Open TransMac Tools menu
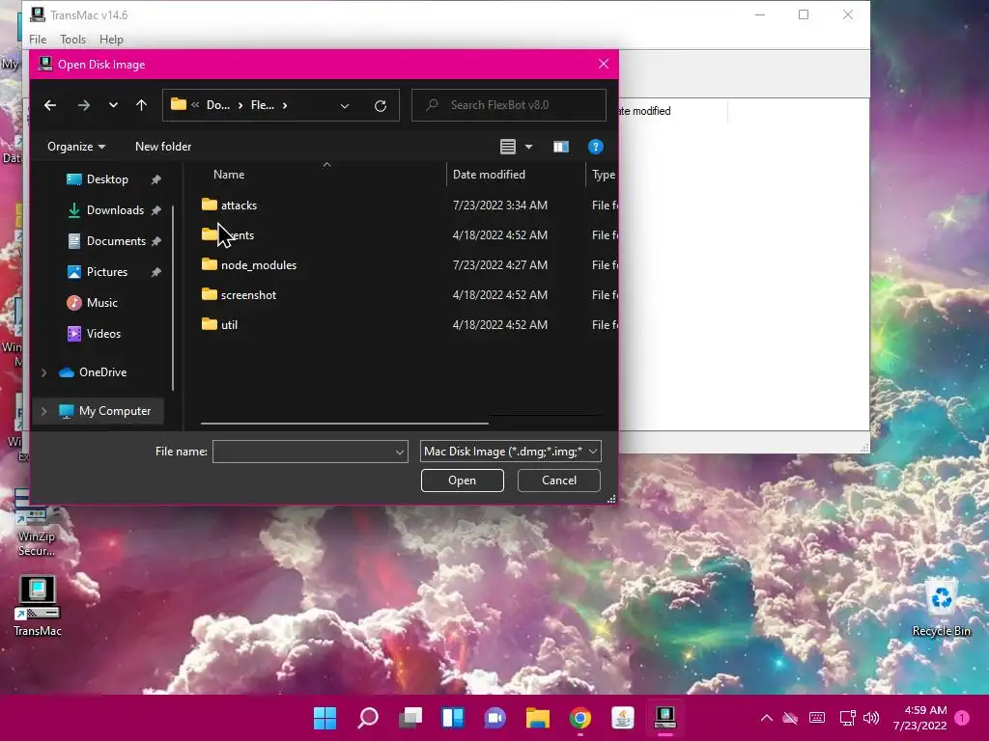 72,39
